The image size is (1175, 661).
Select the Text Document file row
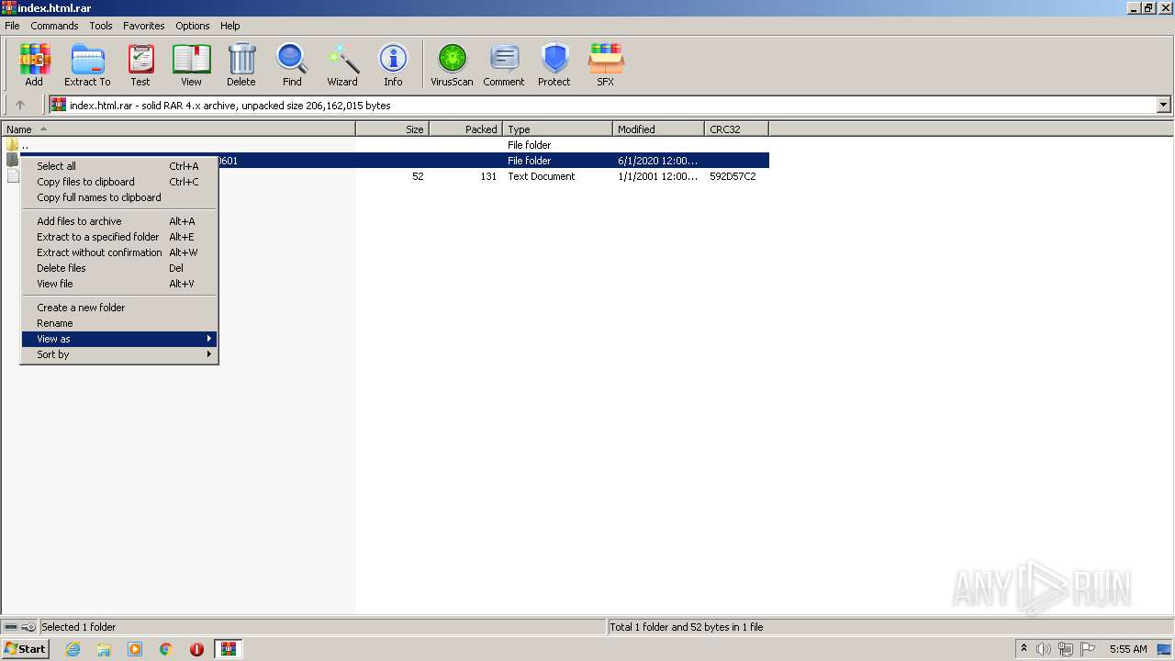click(x=386, y=176)
